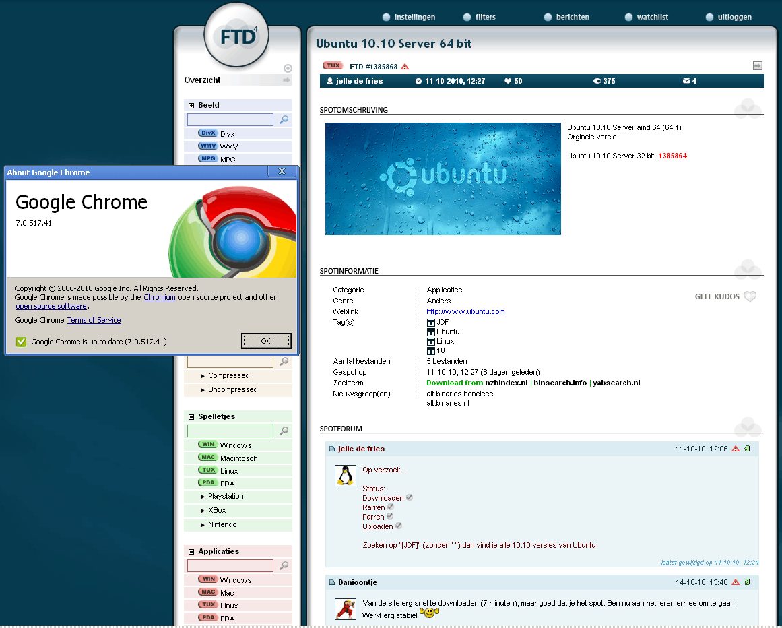Open Overzicht via its arrow
This screenshot has width=782, height=628.
pyautogui.click(x=287, y=80)
